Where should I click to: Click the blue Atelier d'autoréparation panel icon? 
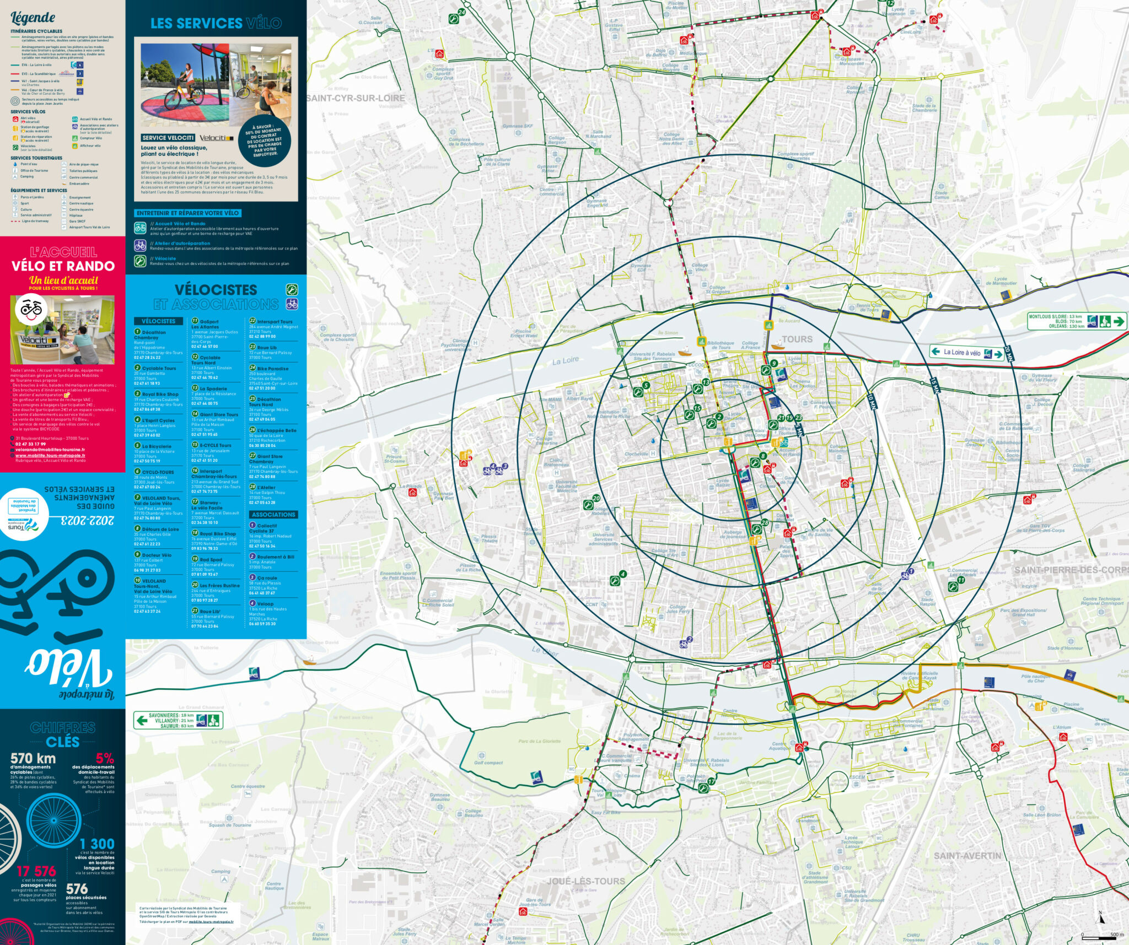coord(140,245)
